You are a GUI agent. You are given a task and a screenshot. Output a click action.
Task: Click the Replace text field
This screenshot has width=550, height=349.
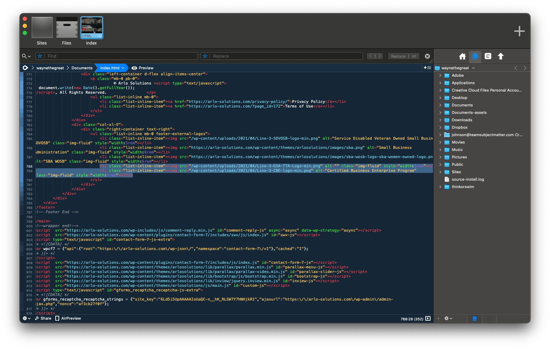[x=286, y=56]
